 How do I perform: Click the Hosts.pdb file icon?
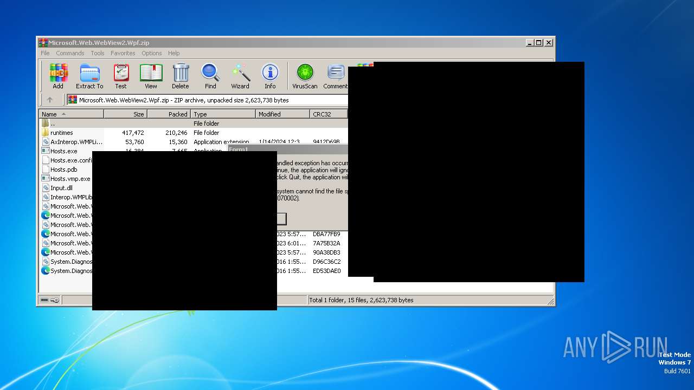[x=46, y=170]
